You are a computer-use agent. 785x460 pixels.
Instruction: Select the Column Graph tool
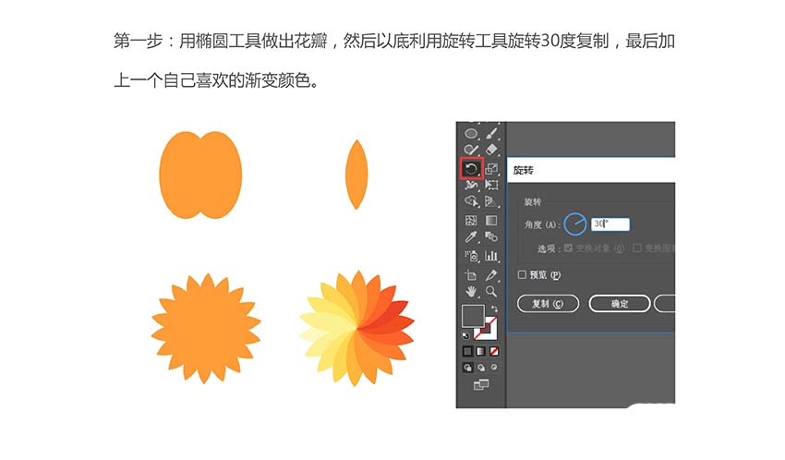coord(491,256)
